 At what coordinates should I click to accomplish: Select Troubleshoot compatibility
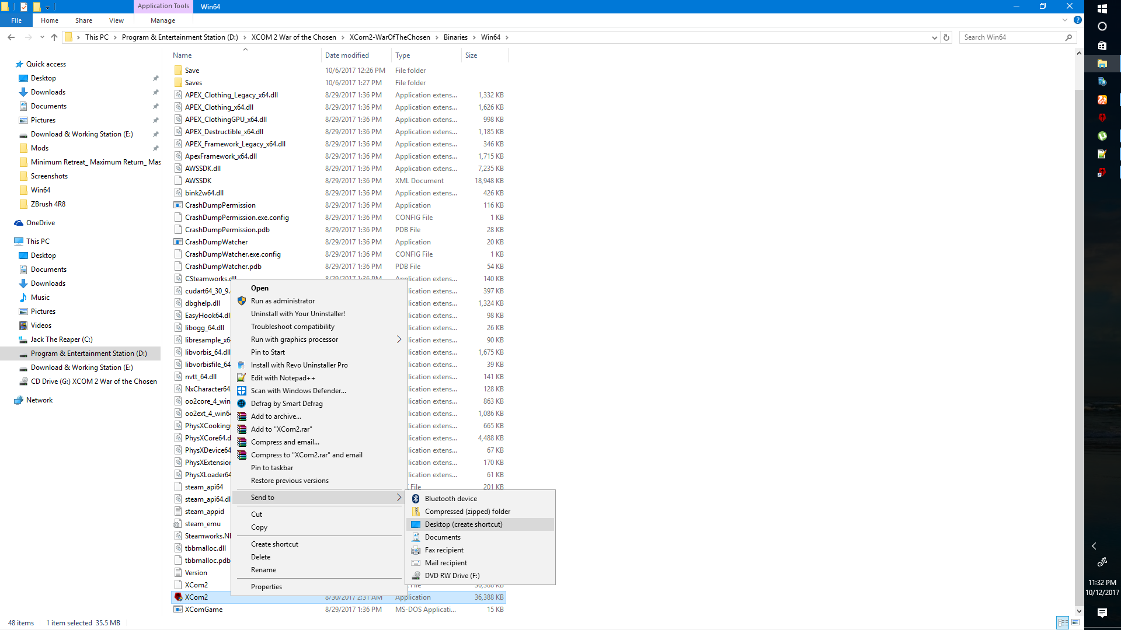tap(293, 327)
